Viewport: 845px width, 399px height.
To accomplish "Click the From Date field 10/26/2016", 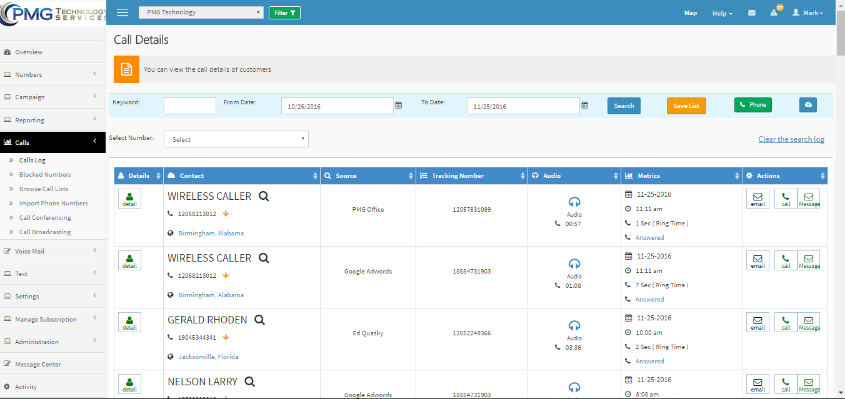I will (337, 106).
